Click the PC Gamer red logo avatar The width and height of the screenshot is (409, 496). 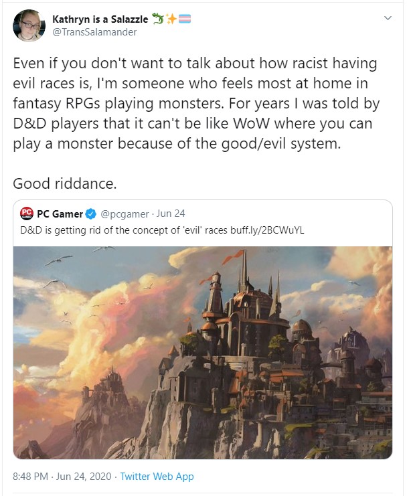point(27,214)
